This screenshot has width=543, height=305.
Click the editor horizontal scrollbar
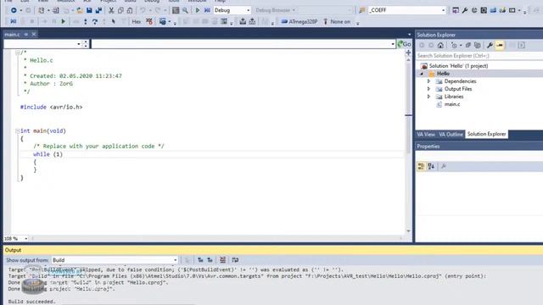[216, 239]
